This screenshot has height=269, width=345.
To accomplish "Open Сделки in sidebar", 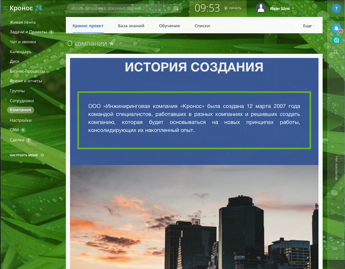I will (17, 140).
